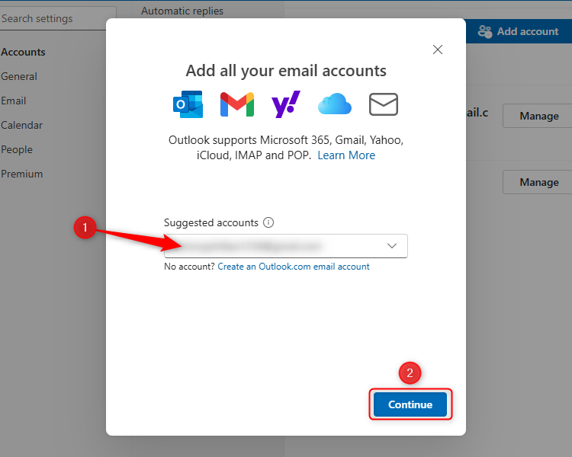Screen dimensions: 572x457
Task: Select People in settings sidebar
Action: pos(17,149)
